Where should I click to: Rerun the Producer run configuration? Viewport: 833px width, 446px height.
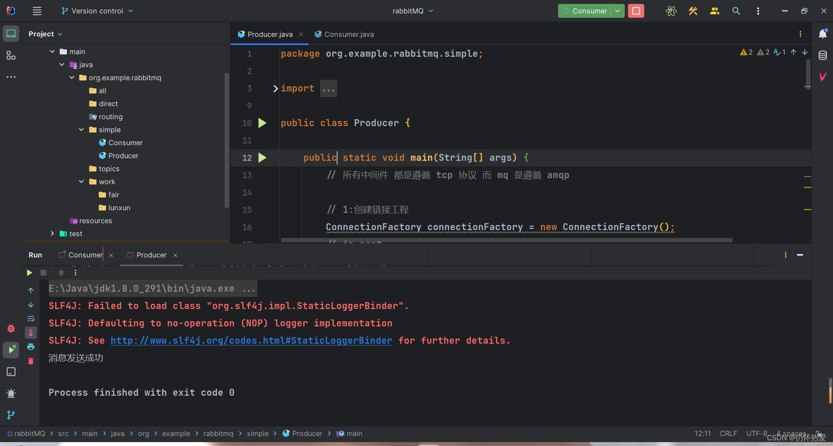[29, 273]
